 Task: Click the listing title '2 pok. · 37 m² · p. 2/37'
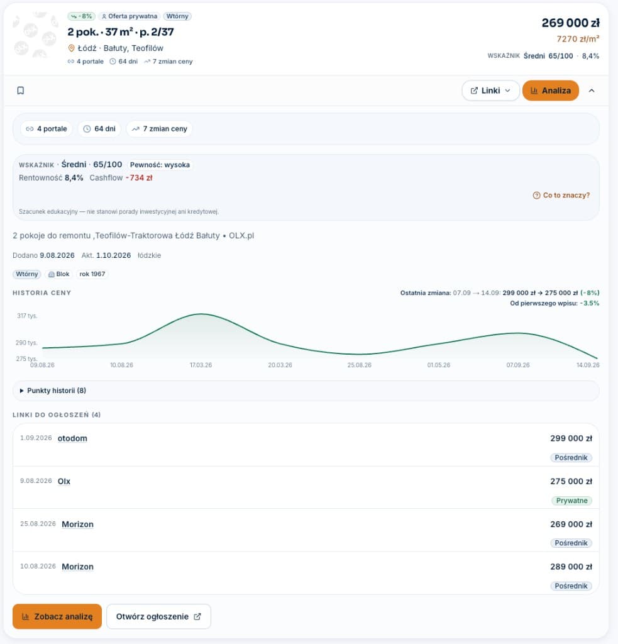point(121,31)
